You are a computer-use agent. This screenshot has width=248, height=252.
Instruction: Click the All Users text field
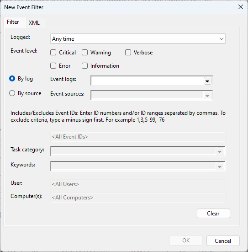[x=138, y=184]
